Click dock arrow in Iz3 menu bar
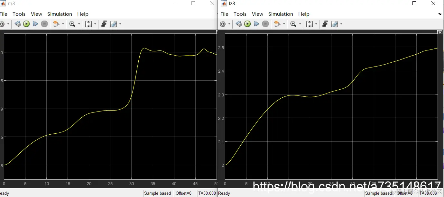Viewport: 444px width, 197px height. point(440,14)
